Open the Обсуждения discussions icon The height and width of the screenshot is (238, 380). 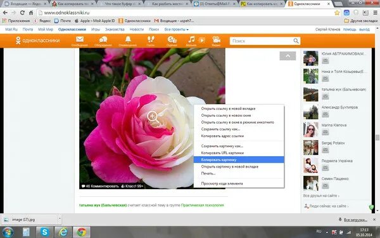pos(103,41)
